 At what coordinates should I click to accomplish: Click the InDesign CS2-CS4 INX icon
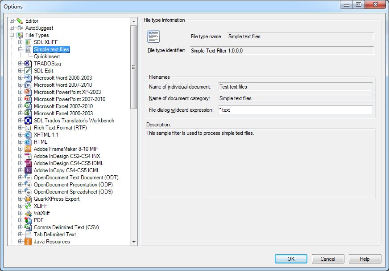click(x=28, y=156)
